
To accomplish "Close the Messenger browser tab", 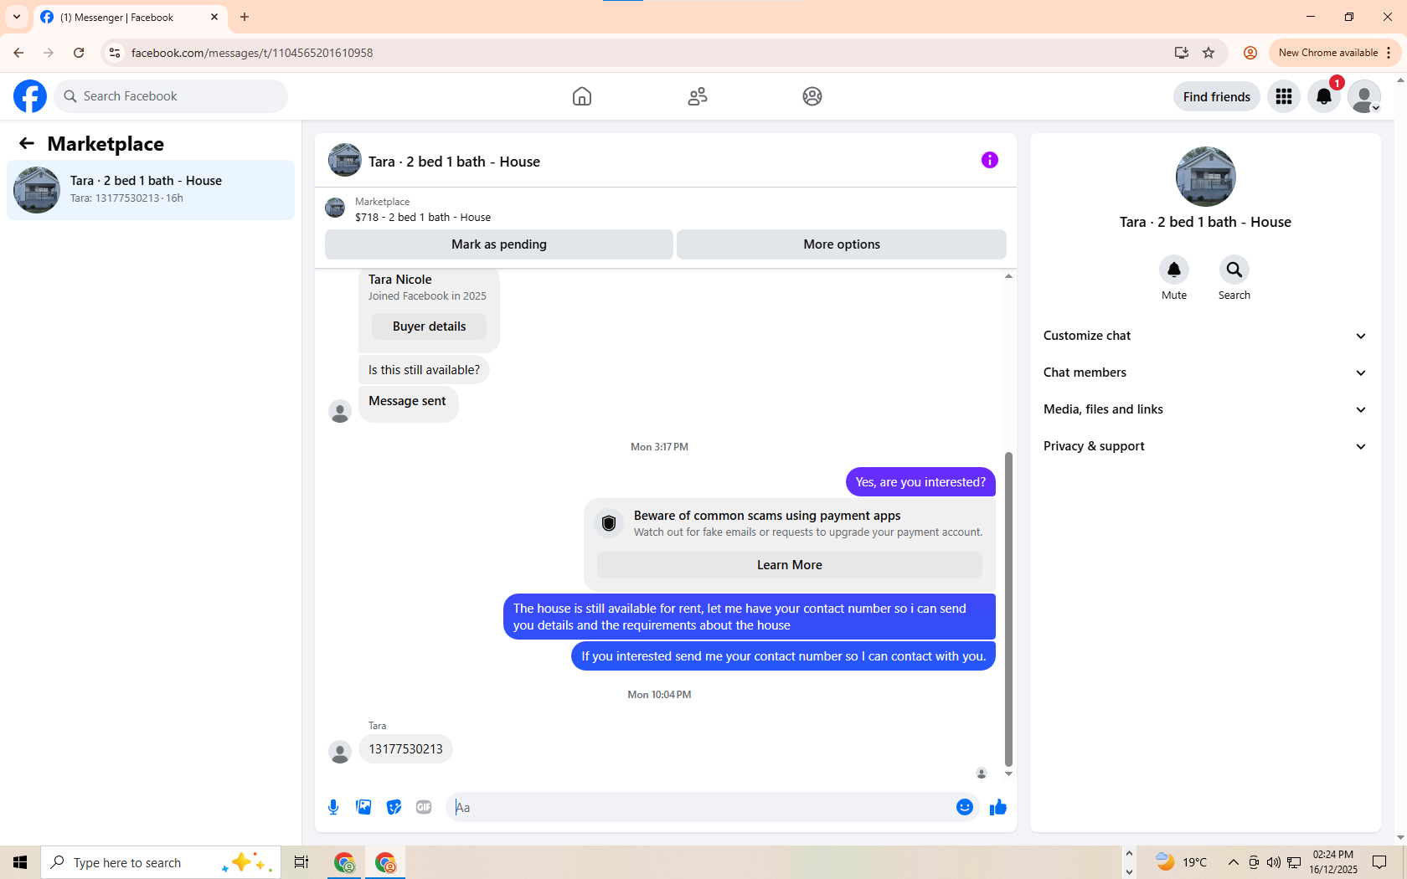I will (214, 17).
